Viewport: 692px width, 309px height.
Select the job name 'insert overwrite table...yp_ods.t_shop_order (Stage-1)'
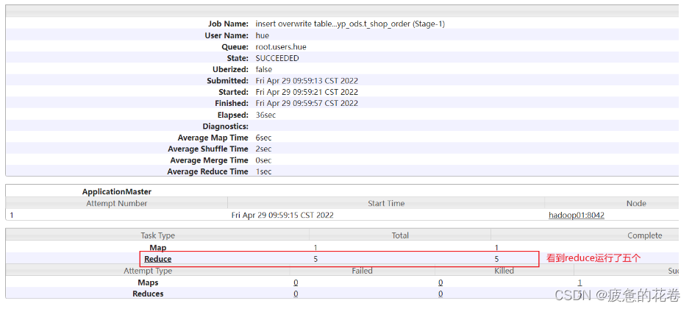350,24
